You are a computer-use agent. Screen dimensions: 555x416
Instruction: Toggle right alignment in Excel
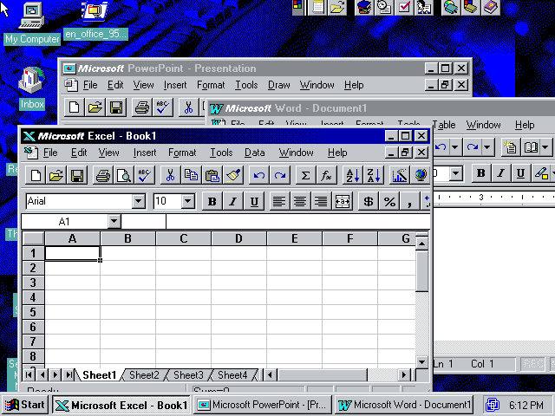click(321, 201)
